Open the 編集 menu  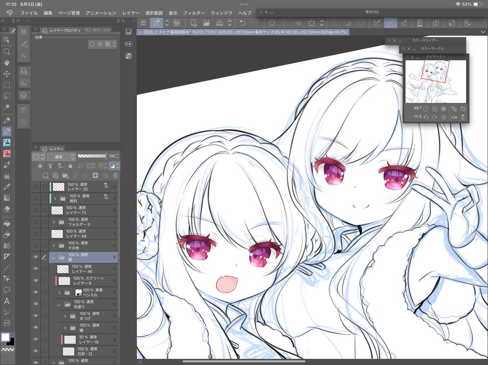[48, 13]
